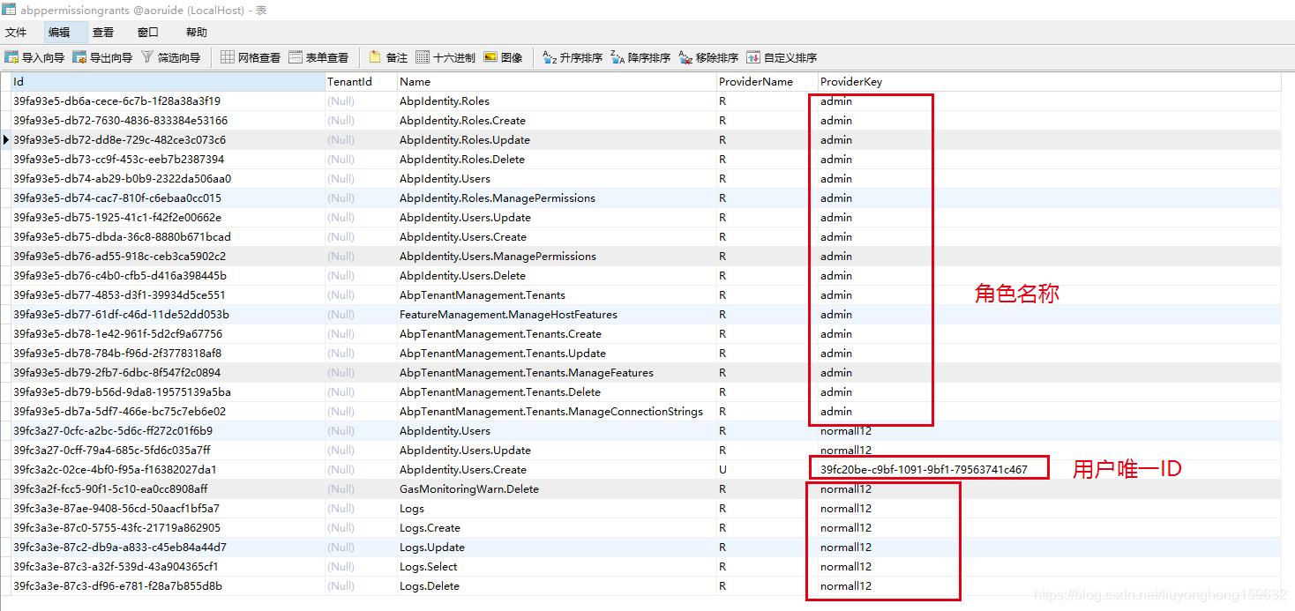1295x611 pixels.
Task: Select the AbpIdentity.Roles.ManagePermissions cell
Action: 557,197
